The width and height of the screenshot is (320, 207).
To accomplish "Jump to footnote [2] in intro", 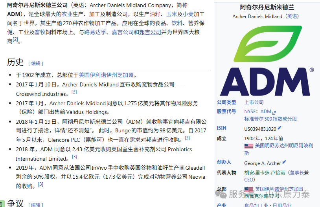I will pos(15,39).
